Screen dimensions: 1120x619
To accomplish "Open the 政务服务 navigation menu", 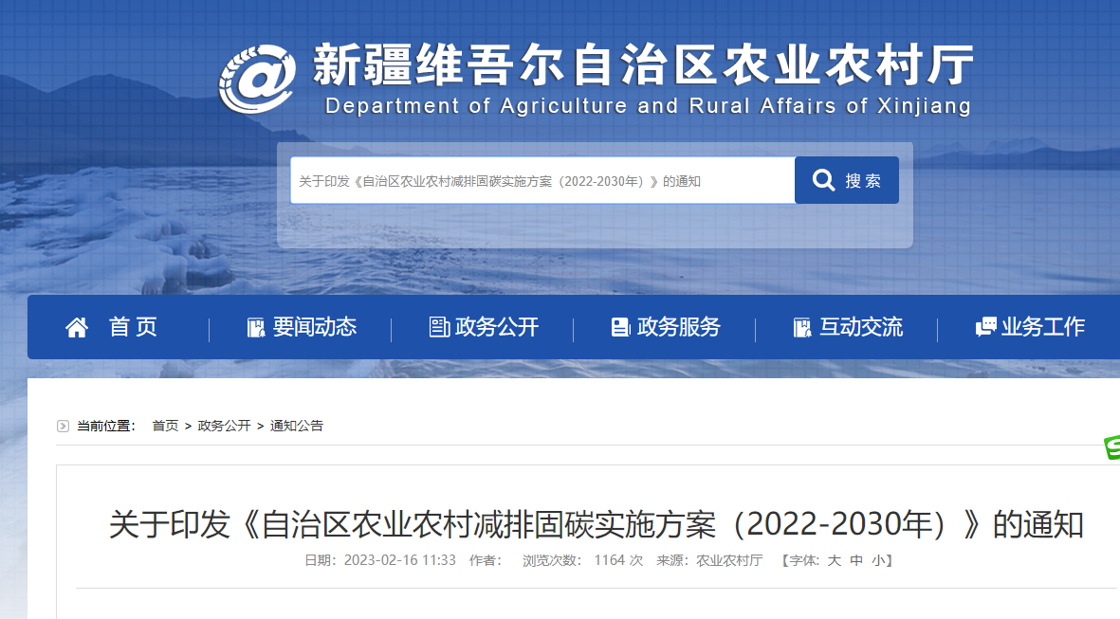I will click(x=678, y=327).
